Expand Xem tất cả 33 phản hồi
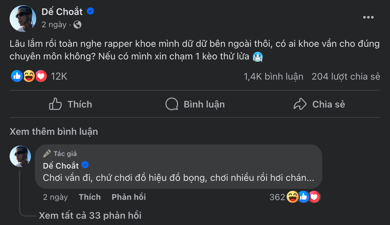Screen dimensions: 390x225 tap(90, 215)
